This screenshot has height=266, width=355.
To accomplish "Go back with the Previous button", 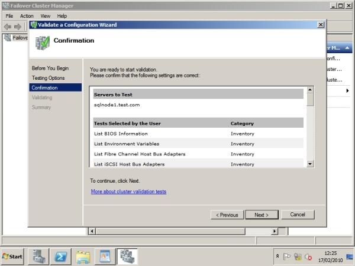I will [x=227, y=215].
